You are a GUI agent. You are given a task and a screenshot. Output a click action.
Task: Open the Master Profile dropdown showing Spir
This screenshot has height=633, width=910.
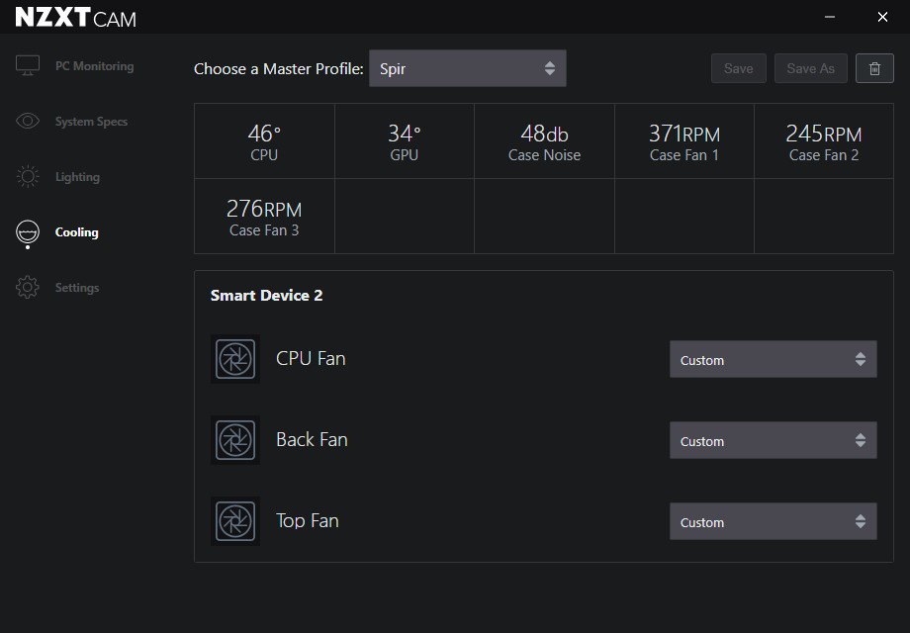tap(467, 68)
